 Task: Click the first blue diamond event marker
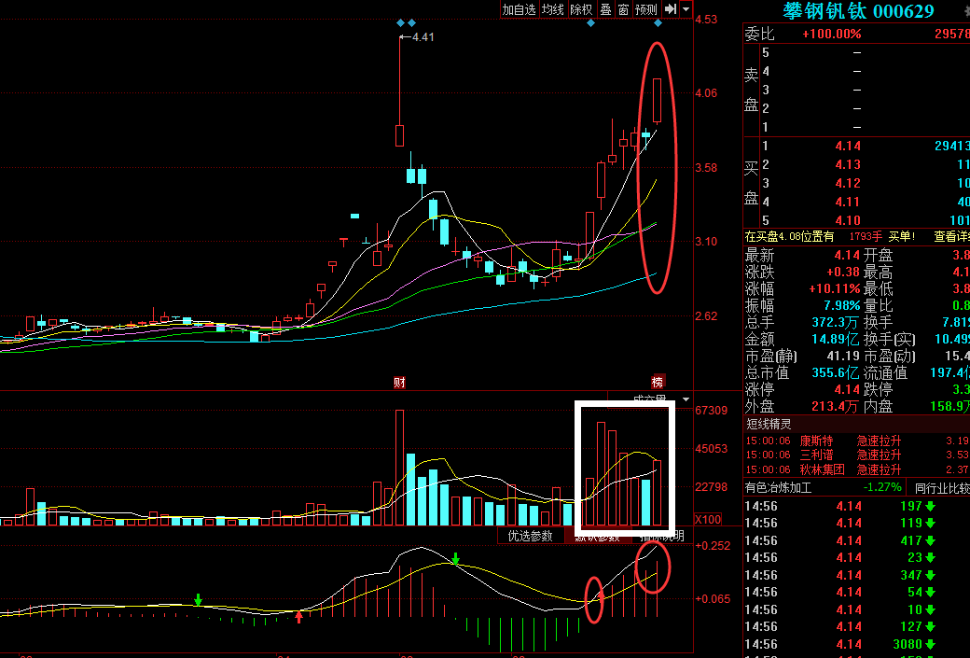point(400,22)
